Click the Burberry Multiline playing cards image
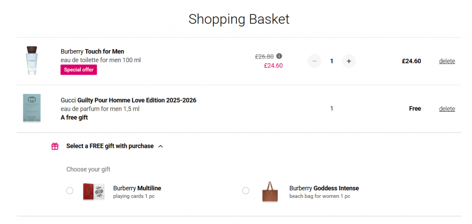Image resolution: width=472 pixels, height=224 pixels. tap(93, 191)
